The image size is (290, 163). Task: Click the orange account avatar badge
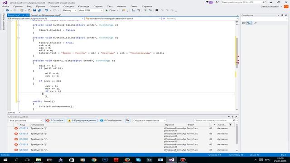point(286,6)
